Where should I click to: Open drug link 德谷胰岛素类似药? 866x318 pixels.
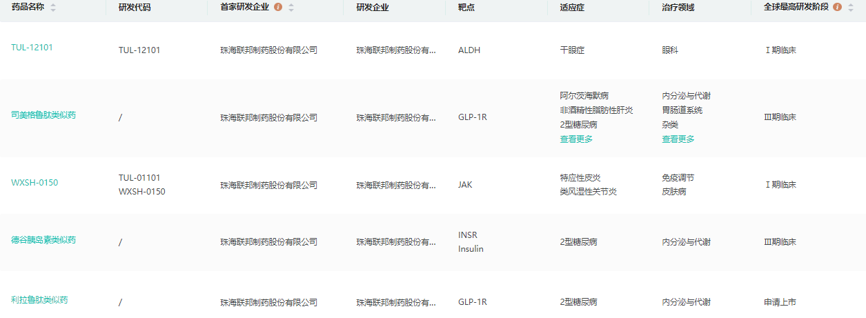pos(43,240)
